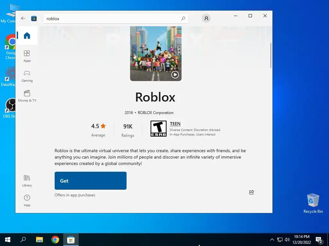Click 'In-App Purchases, Users Interact' text
329x246 pixels.
(192, 135)
